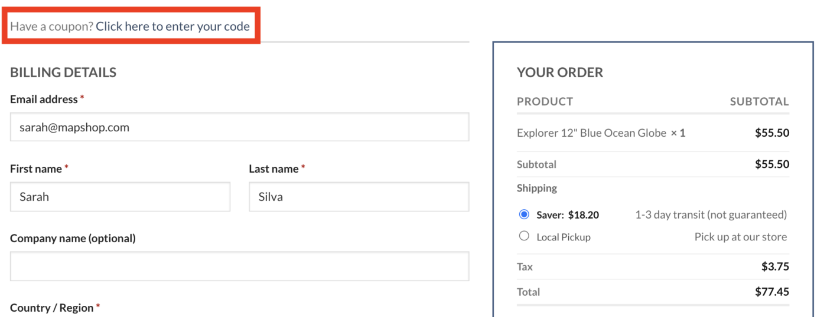Choose the Local Pickup radio button
The height and width of the screenshot is (317, 827).
coord(524,236)
